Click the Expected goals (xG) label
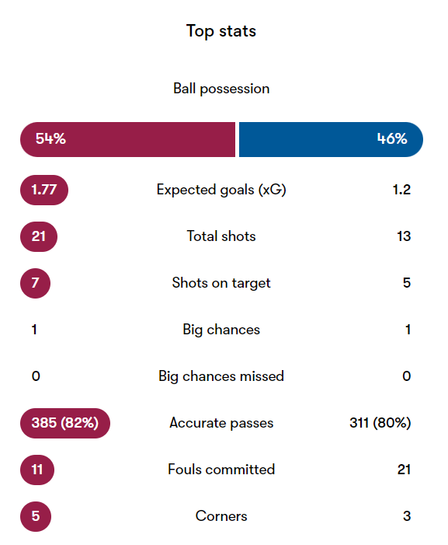448x545 pixels. pyautogui.click(x=221, y=190)
